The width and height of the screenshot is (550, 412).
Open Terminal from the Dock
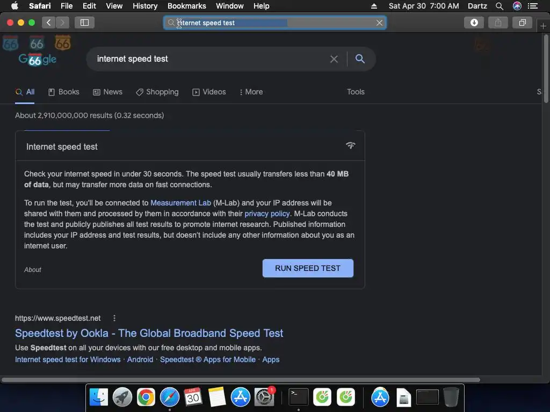point(299,398)
